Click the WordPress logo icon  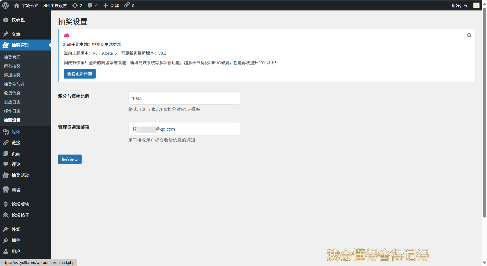6,5
